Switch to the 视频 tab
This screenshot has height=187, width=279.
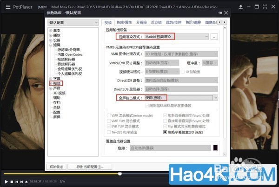coord(108,23)
